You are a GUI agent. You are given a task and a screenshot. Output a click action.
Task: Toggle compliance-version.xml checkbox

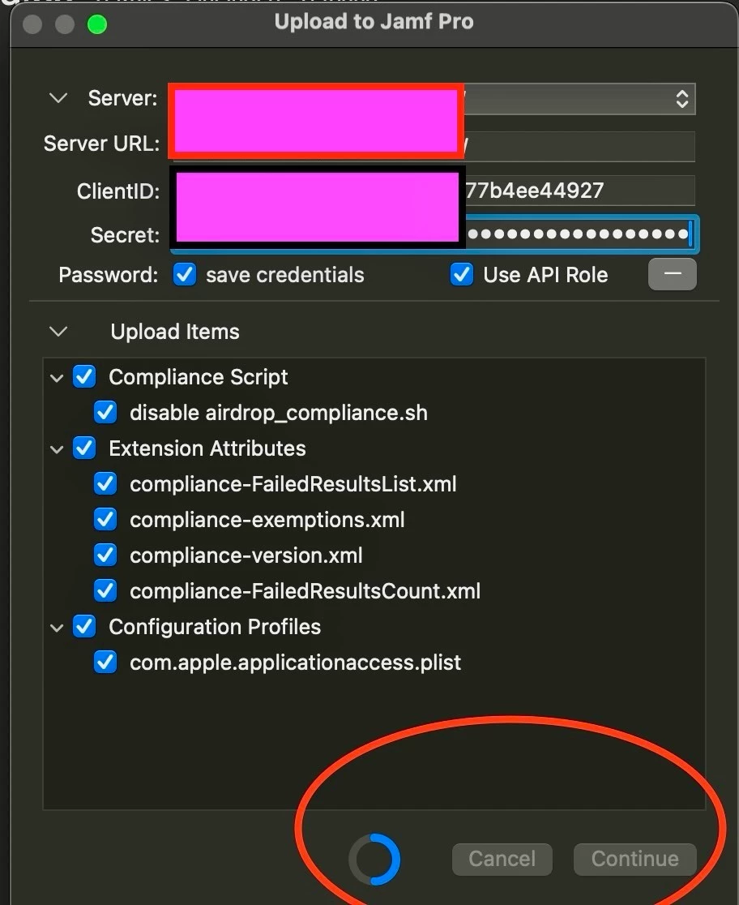click(x=105, y=555)
